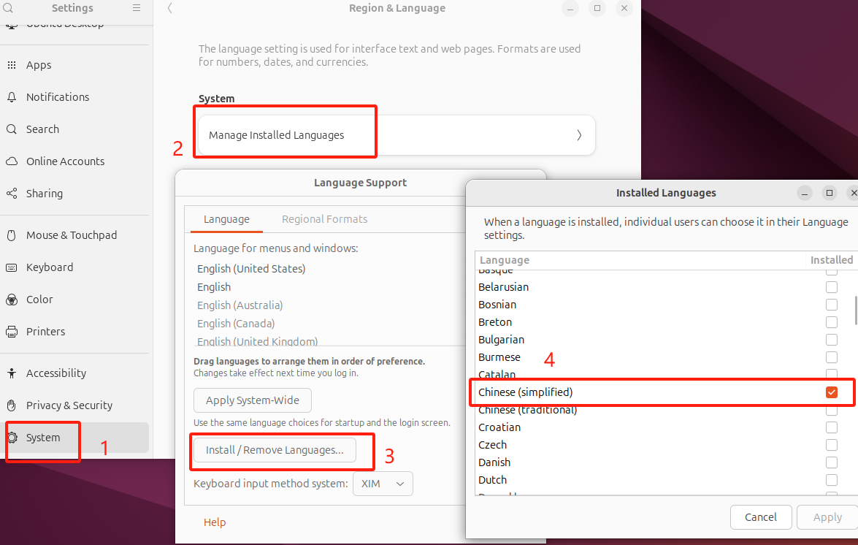
Task: Click the Printers icon in sidebar
Action: [x=12, y=332]
